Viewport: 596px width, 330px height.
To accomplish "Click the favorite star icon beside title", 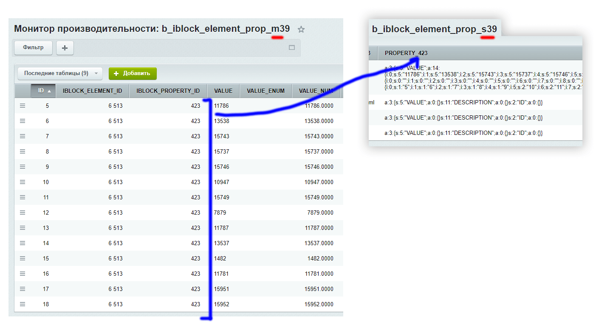I will 301,29.
